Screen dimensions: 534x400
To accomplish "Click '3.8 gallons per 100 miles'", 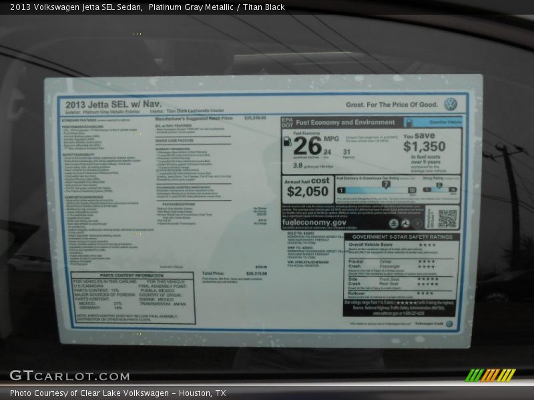I will pos(313,165).
